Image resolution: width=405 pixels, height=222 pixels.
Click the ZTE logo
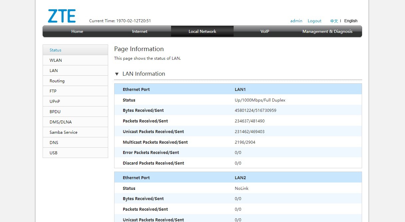[62, 16]
